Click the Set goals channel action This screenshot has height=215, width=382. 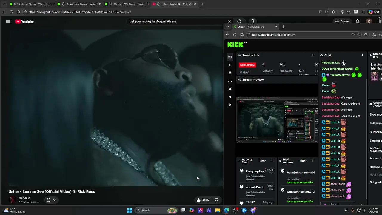click(376, 182)
